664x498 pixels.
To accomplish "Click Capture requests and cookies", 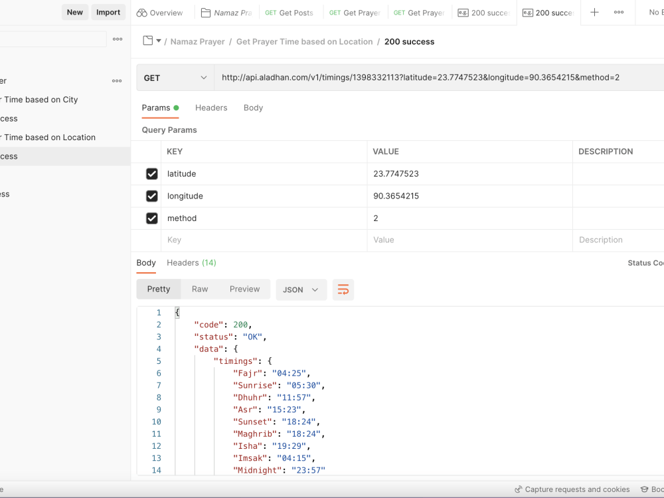I will 572,489.
